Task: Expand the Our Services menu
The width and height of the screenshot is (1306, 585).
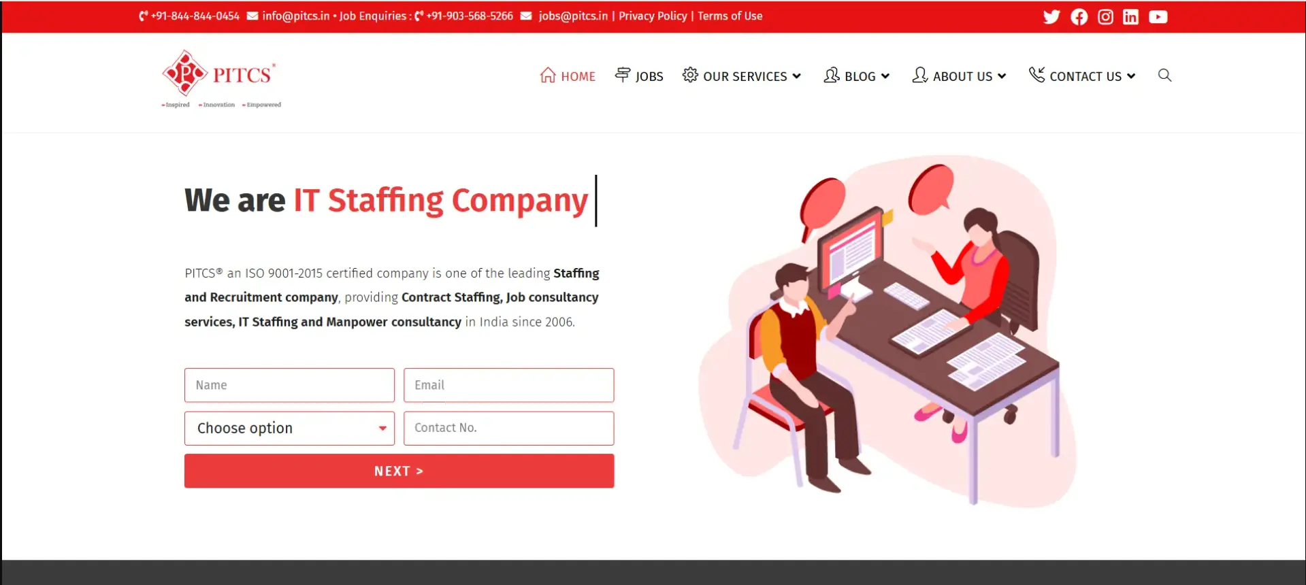Action: click(742, 76)
